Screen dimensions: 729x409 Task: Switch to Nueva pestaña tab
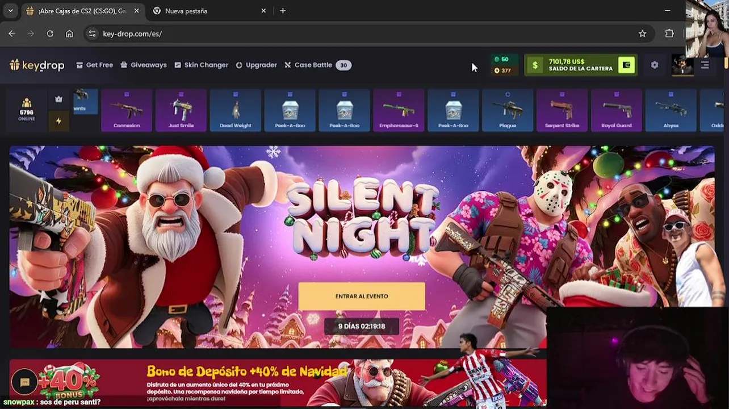pos(210,11)
